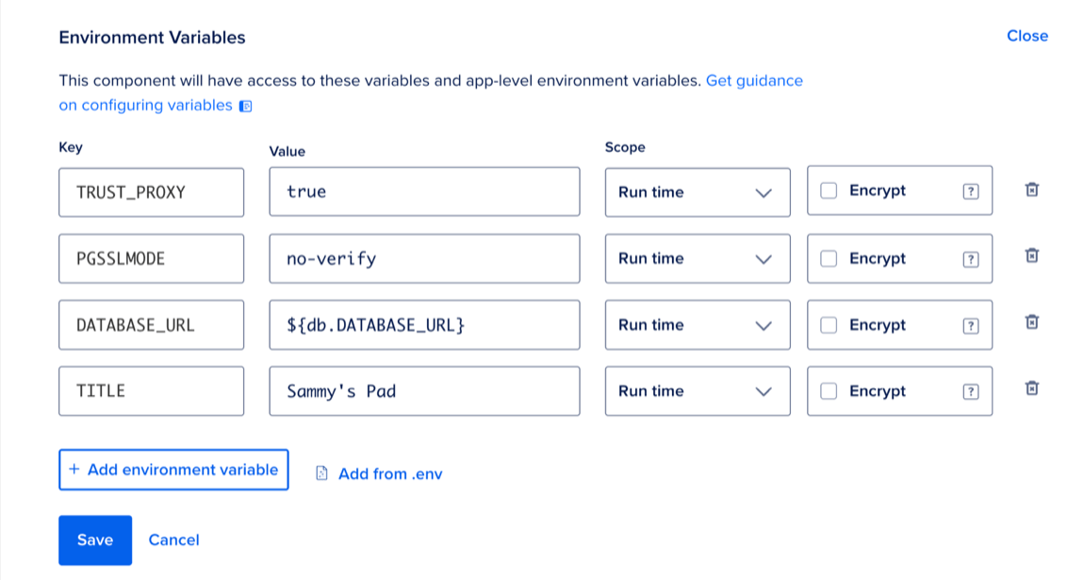
Task: Show encrypt help for PGSSLMODE row
Action: (x=970, y=258)
